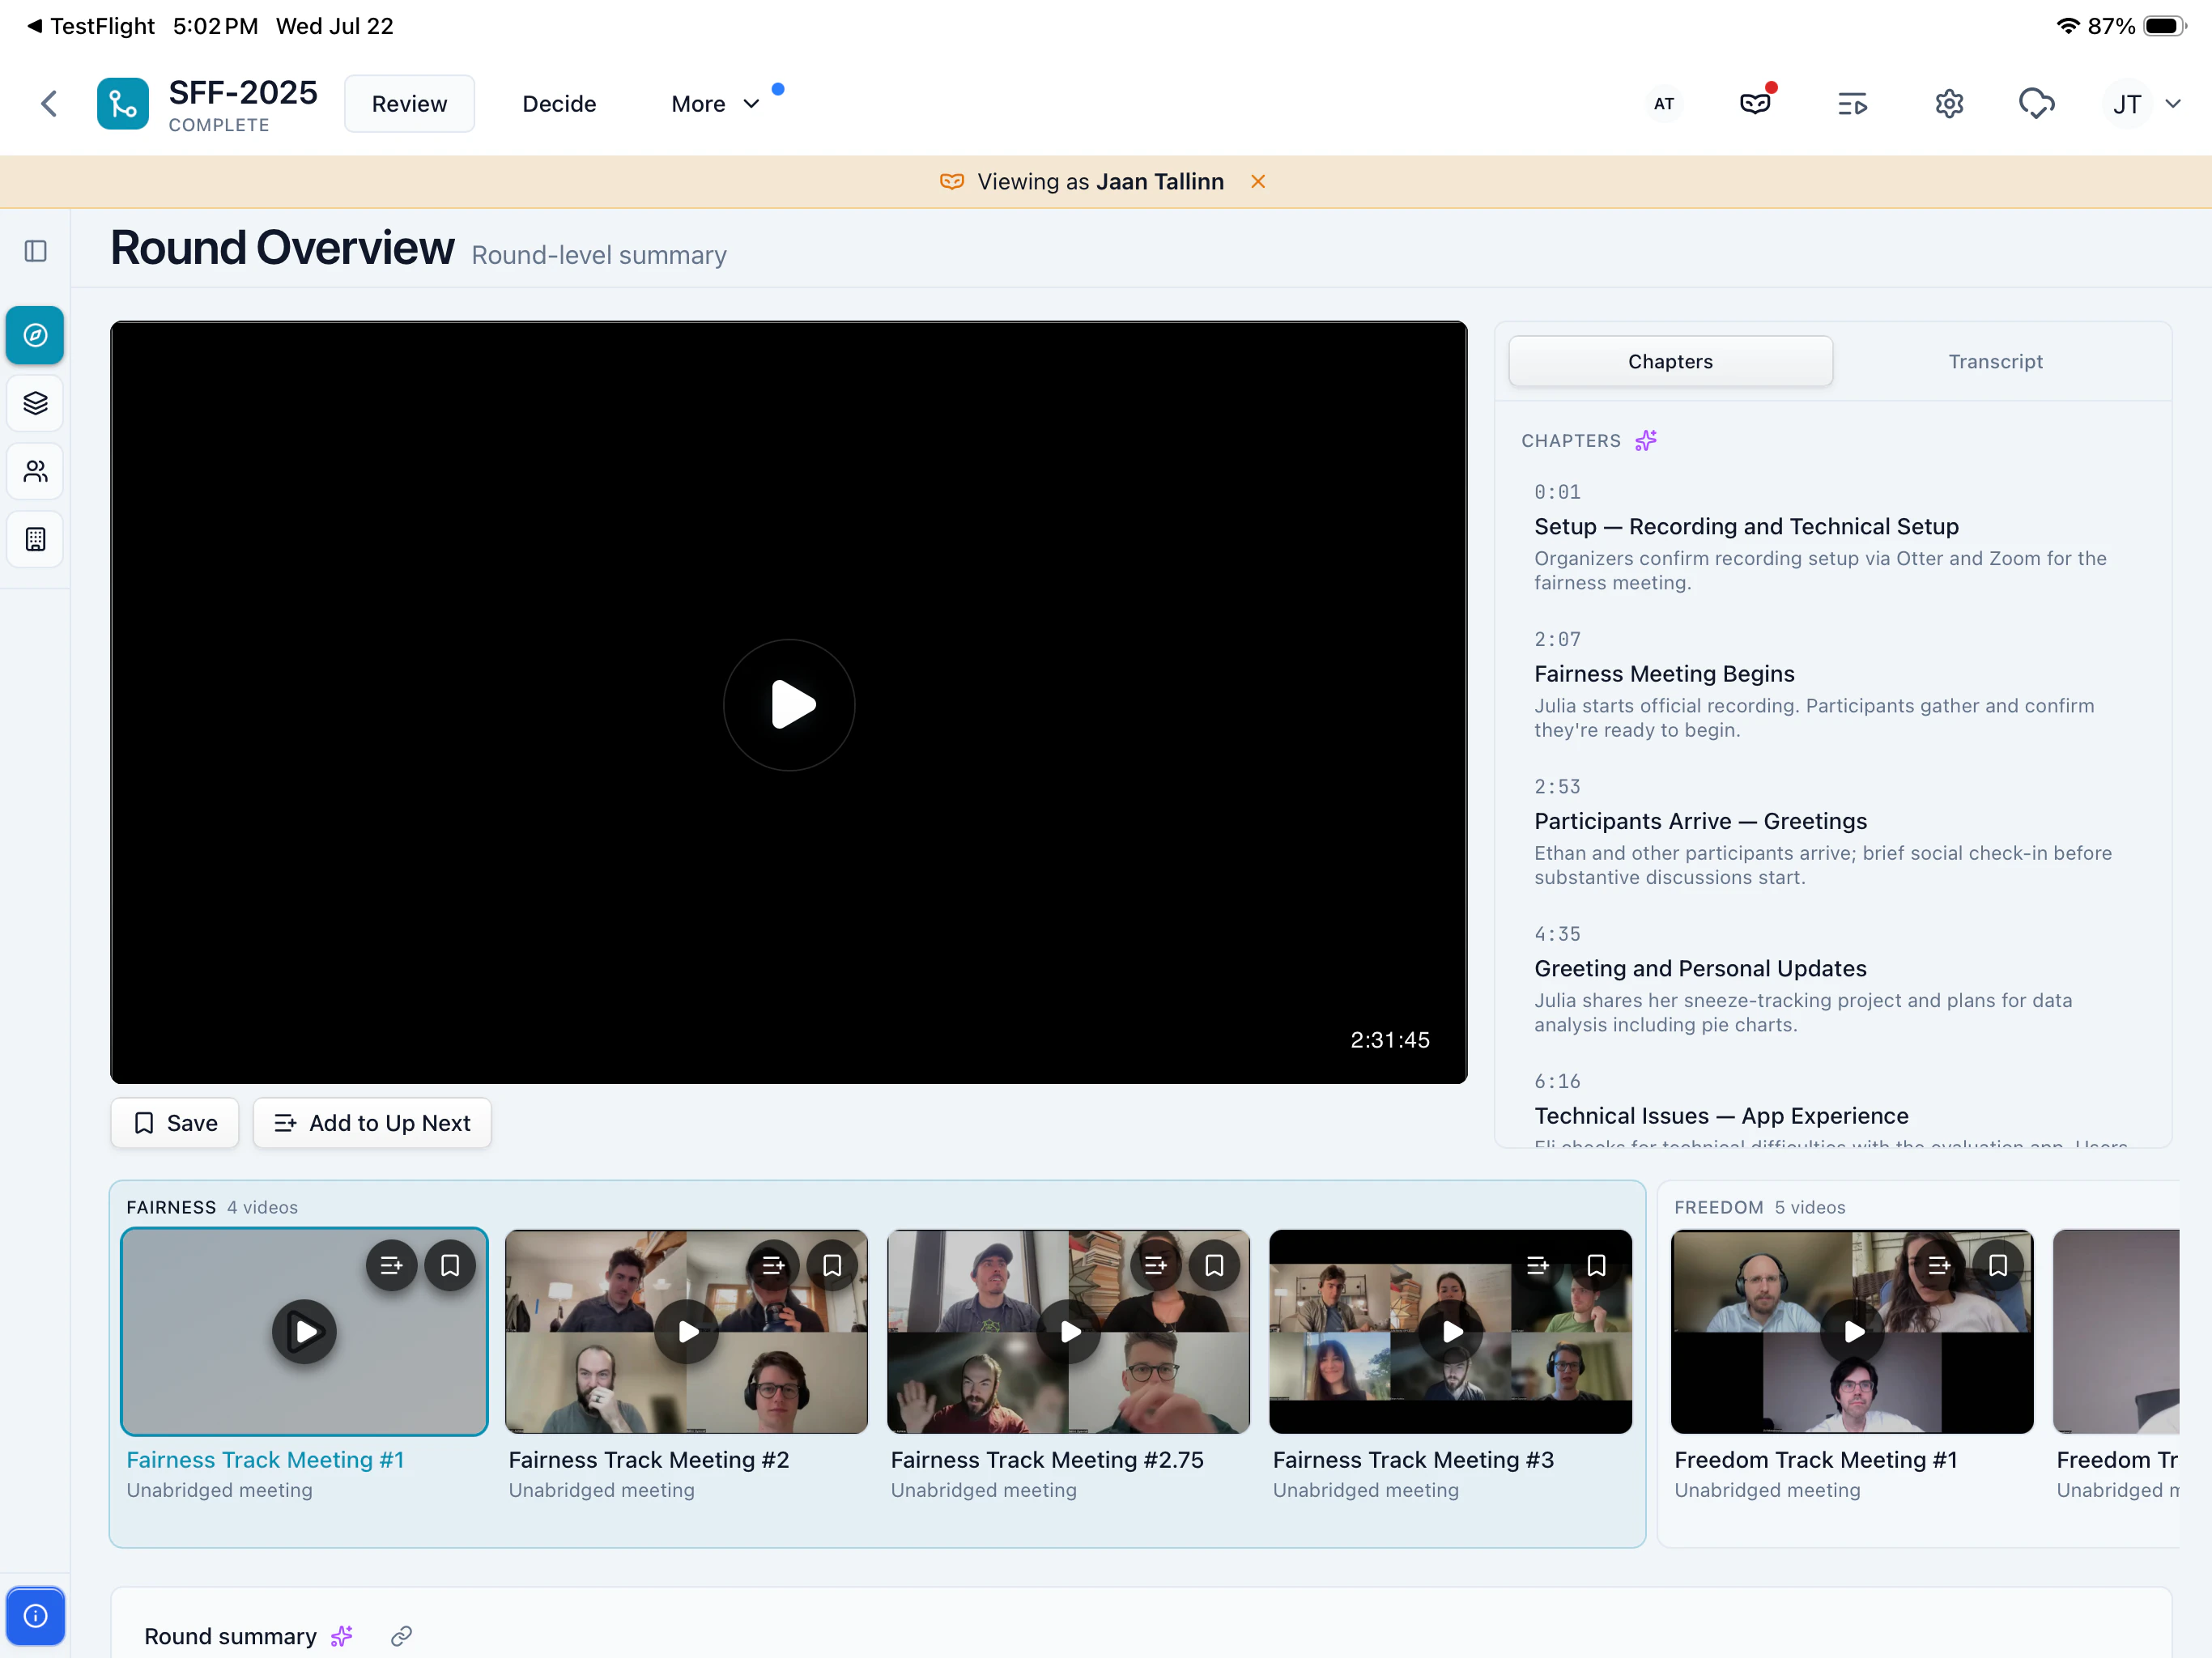
Task: Bookmark Fairness Track Meeting #1 thumbnail
Action: 450,1265
